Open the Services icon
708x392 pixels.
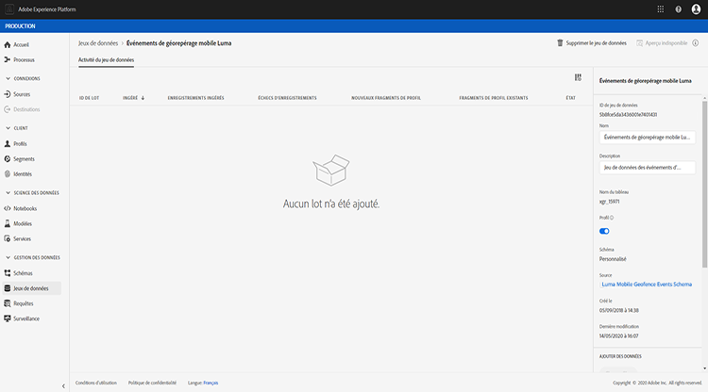pos(8,238)
